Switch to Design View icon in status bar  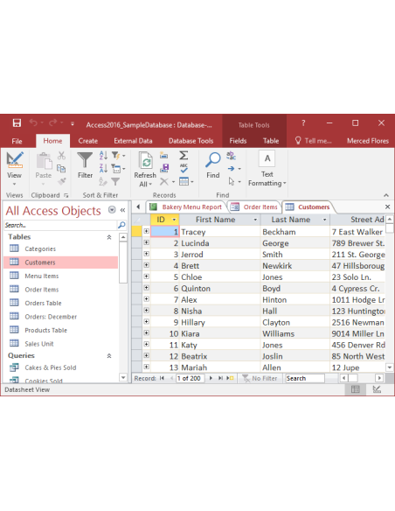[377, 389]
